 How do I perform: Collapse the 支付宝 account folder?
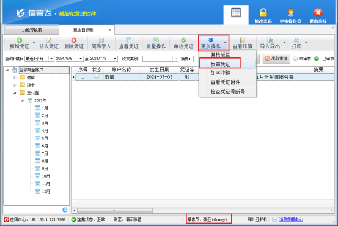click(x=15, y=93)
